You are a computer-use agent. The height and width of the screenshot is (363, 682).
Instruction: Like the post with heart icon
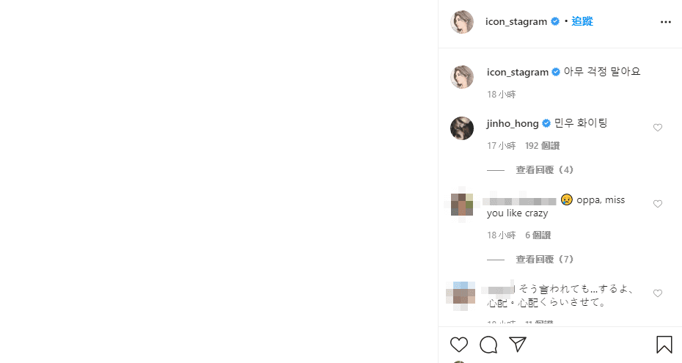click(459, 345)
